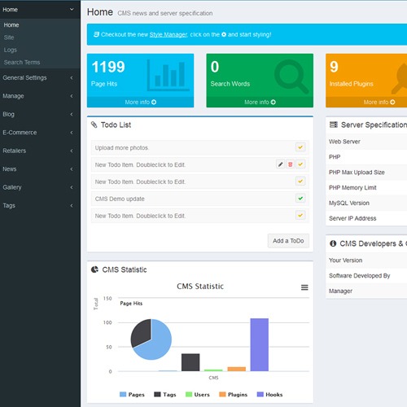
Task: Toggle check for 'Upload more photos' todo
Action: point(300,147)
